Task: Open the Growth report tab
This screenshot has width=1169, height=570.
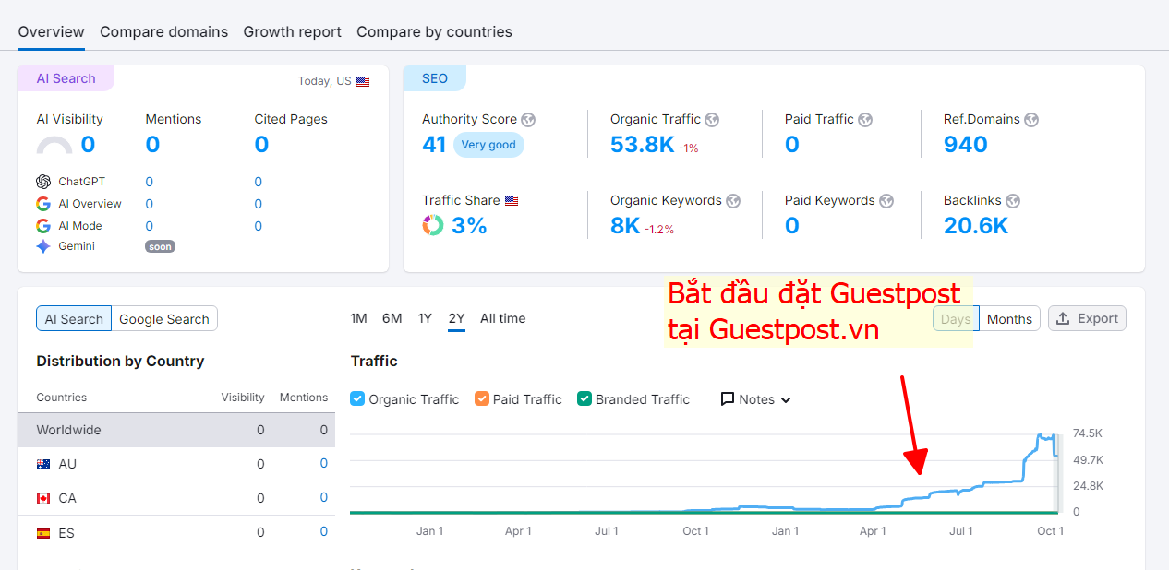Action: click(292, 31)
